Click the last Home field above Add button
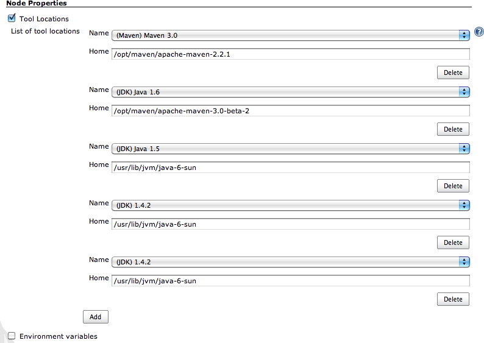The image size is (484, 343). [x=291, y=281]
